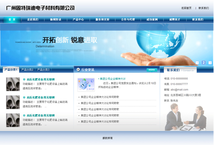Click the icon before the second product title
The image size is (214, 145).
pos(24,98)
